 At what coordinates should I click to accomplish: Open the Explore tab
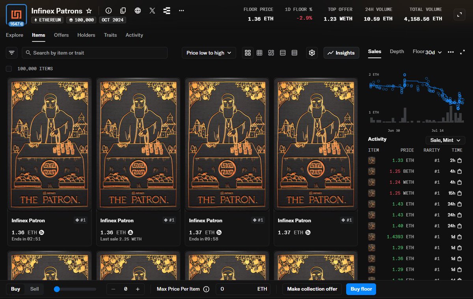coord(15,35)
